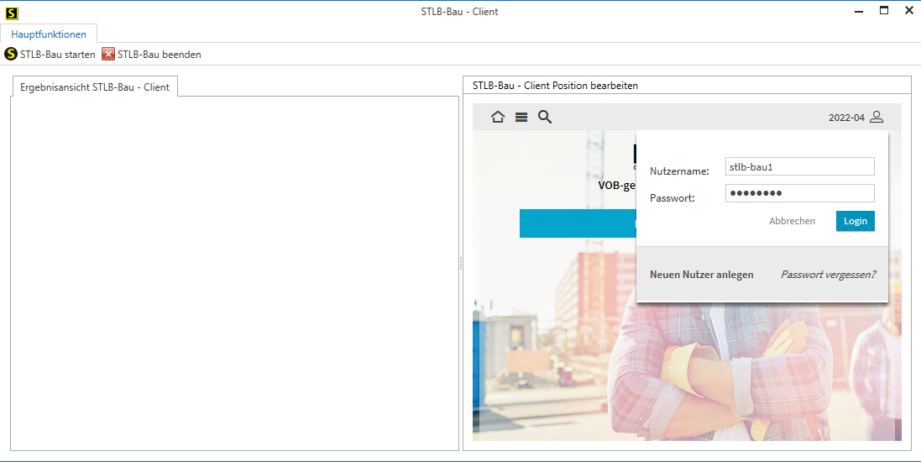Screen dimensions: 921x462
Task: Click the yellow S application logo
Action: pos(12,13)
